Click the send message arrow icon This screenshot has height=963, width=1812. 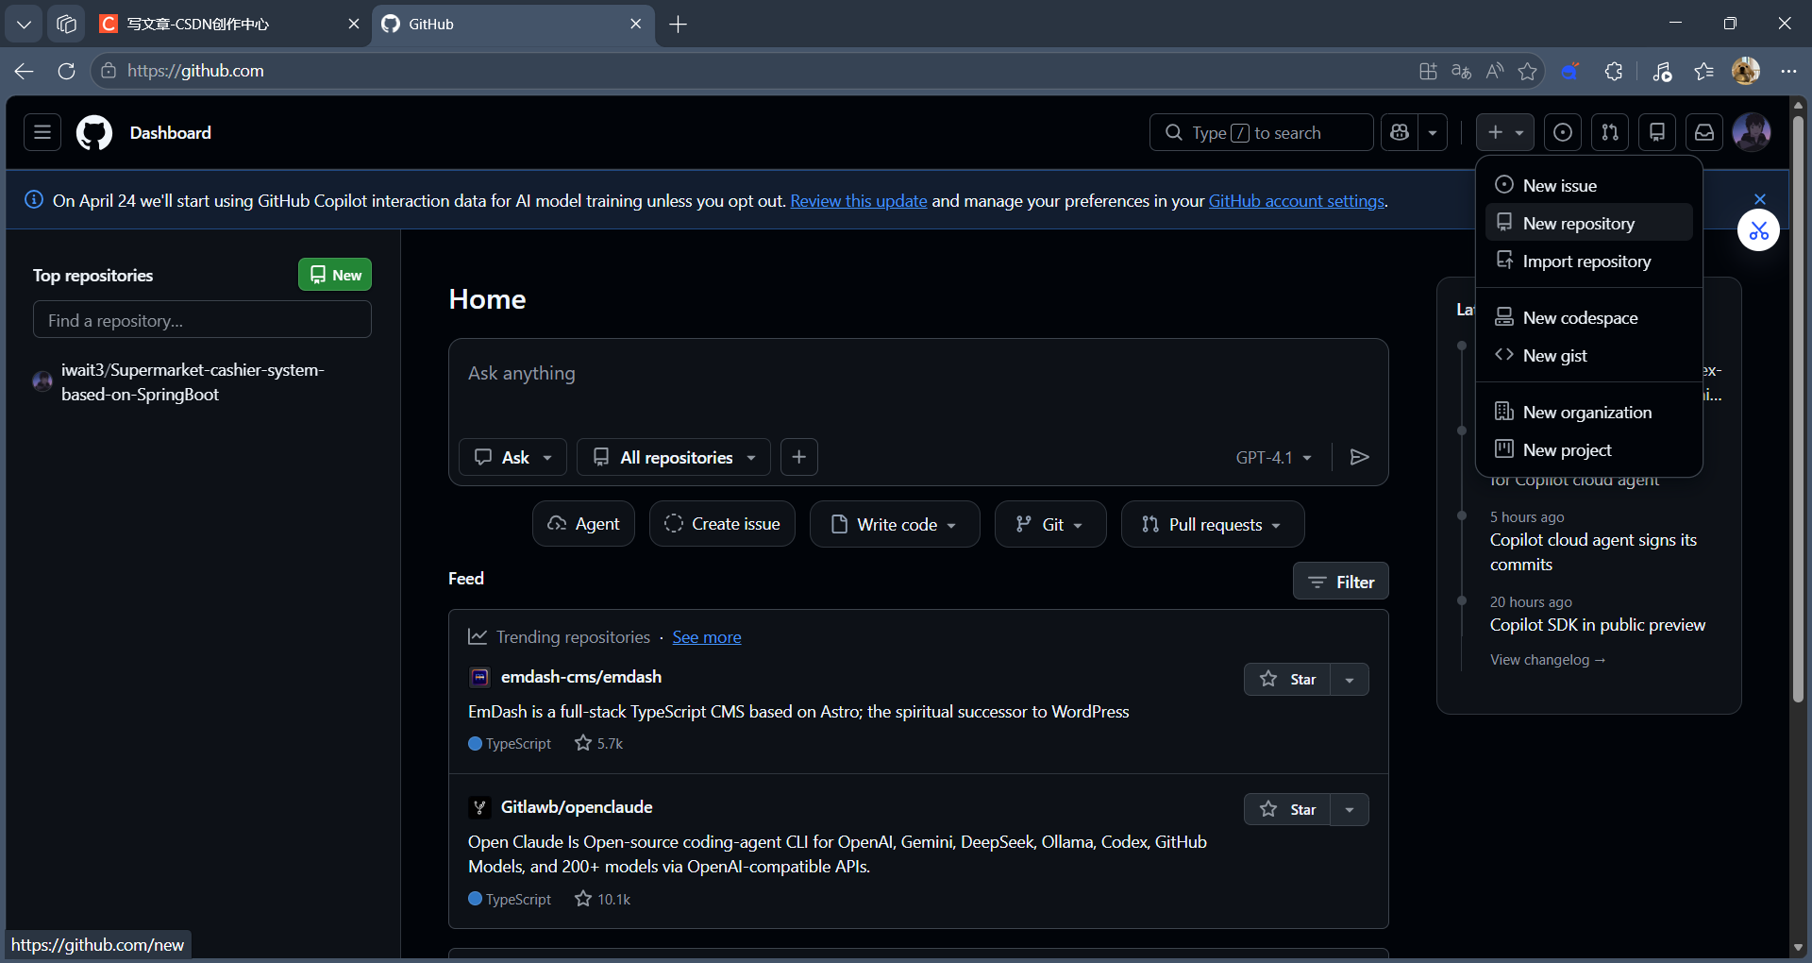click(x=1360, y=457)
